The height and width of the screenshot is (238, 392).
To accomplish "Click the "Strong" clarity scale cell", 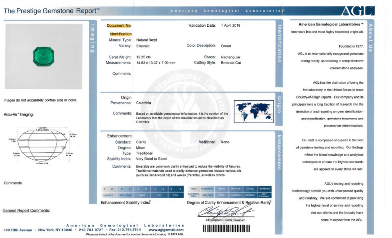I will tap(250, 189).
